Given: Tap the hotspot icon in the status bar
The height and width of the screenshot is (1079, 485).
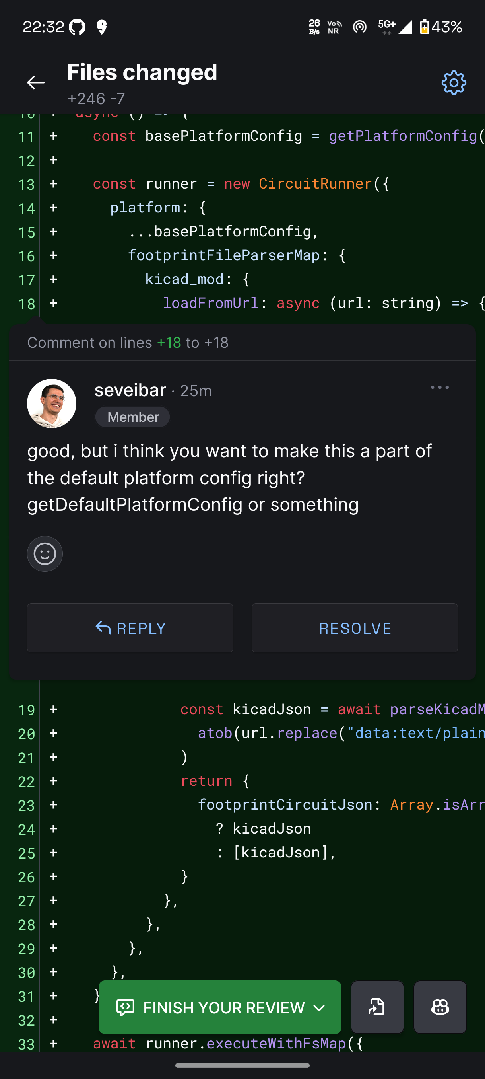Looking at the screenshot, I should coord(359,27).
